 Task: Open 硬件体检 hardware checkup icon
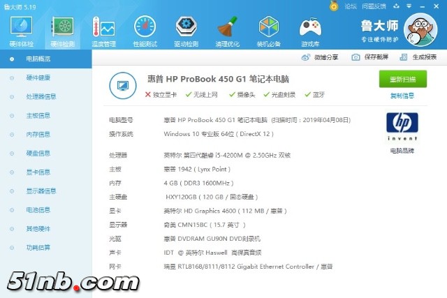(22, 29)
